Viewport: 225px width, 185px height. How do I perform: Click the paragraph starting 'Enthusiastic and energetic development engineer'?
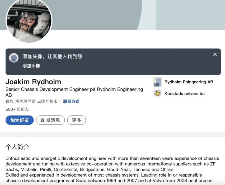[x=112, y=164]
